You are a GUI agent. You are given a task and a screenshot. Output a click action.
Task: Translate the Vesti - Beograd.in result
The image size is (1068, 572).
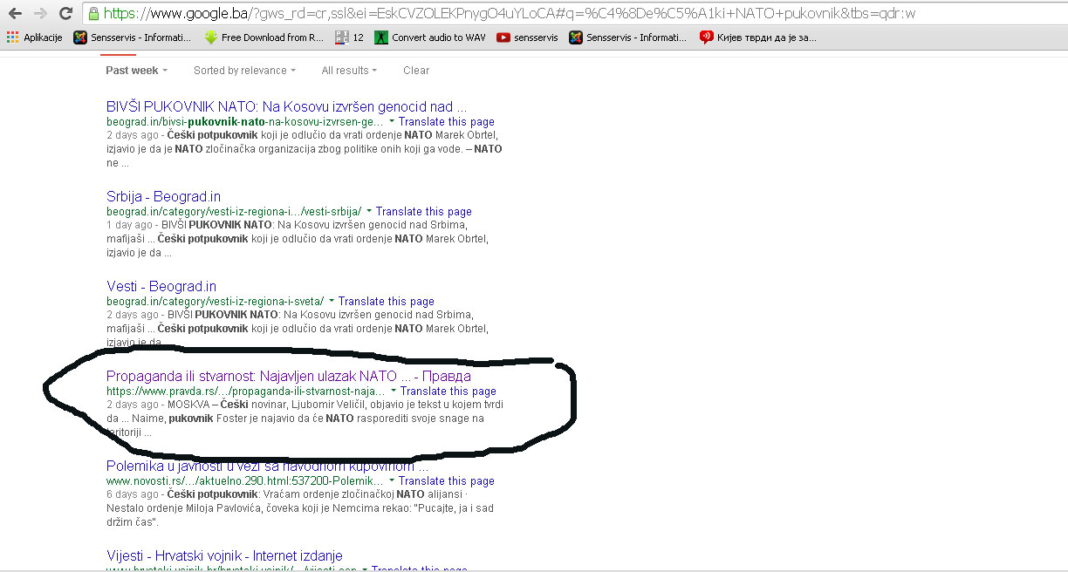tap(387, 302)
